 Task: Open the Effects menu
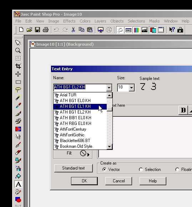click(x=69, y=21)
